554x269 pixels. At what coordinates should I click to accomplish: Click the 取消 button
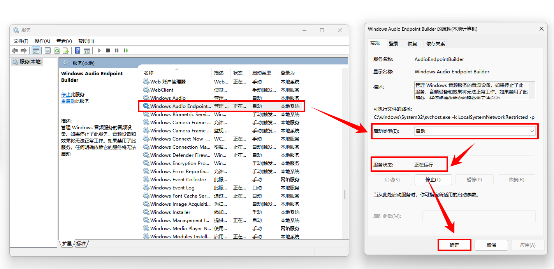tap(491, 245)
